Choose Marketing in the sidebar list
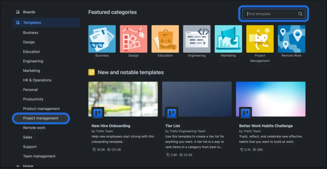327x169 pixels. click(x=32, y=71)
